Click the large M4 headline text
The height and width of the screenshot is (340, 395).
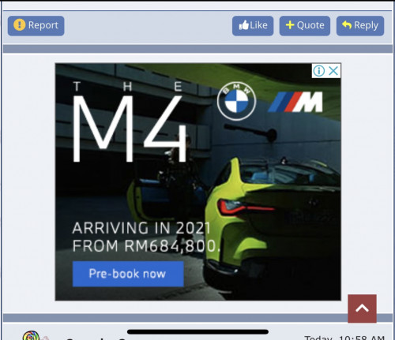[x=130, y=129]
